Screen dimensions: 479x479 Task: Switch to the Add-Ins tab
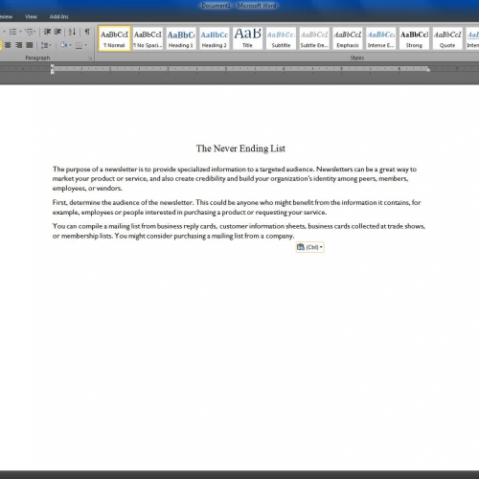pyautogui.click(x=58, y=16)
